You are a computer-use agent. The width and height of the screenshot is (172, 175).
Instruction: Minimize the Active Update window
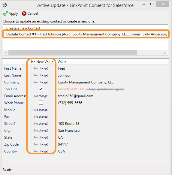144,5
